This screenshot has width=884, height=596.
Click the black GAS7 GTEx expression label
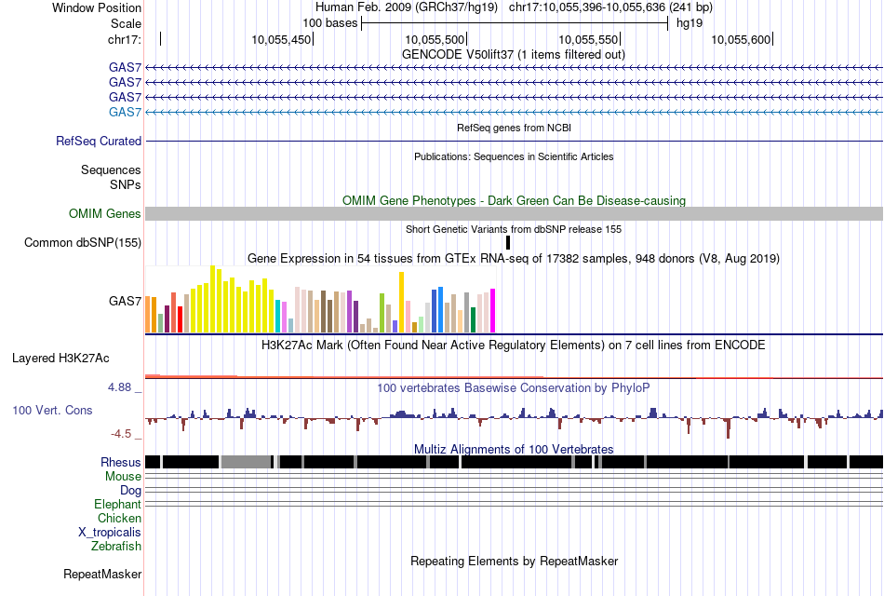tap(125, 301)
